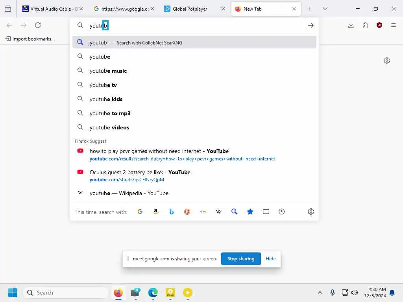This screenshot has width=403, height=302.
Task: Open Microsoft Edge from the taskbar
Action: pyautogui.click(x=153, y=293)
